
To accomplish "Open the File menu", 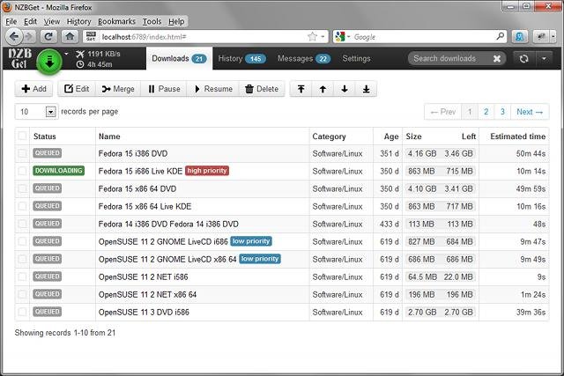I will (x=11, y=21).
